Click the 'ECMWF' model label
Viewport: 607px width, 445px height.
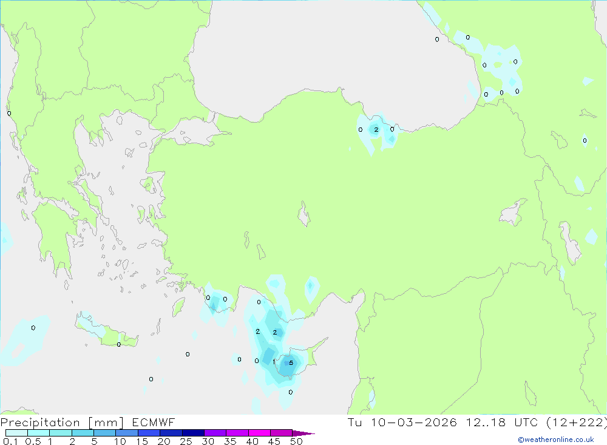(154, 423)
